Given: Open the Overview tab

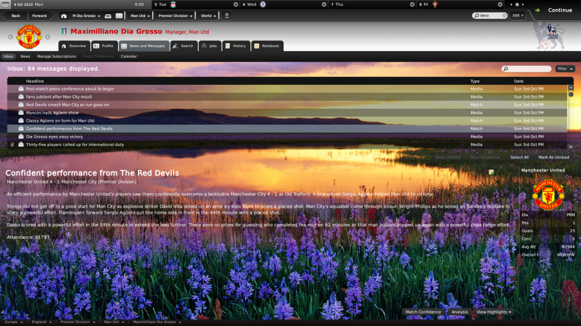Looking at the screenshot, I should click(x=74, y=46).
